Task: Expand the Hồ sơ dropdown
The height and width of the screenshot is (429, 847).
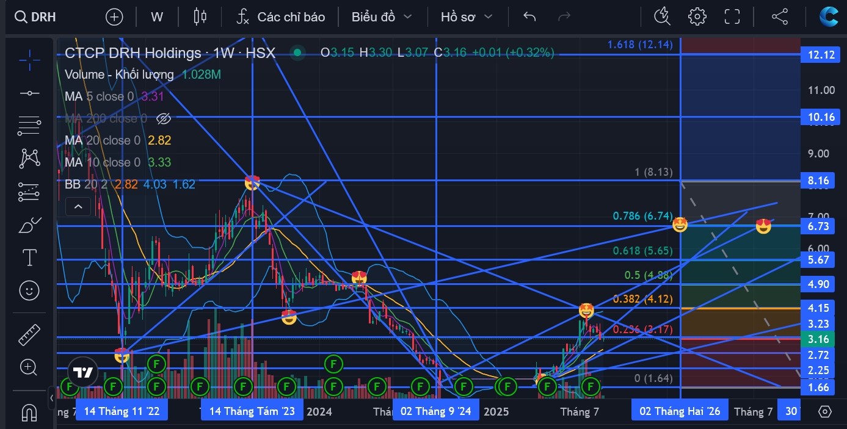Action: 467,17
